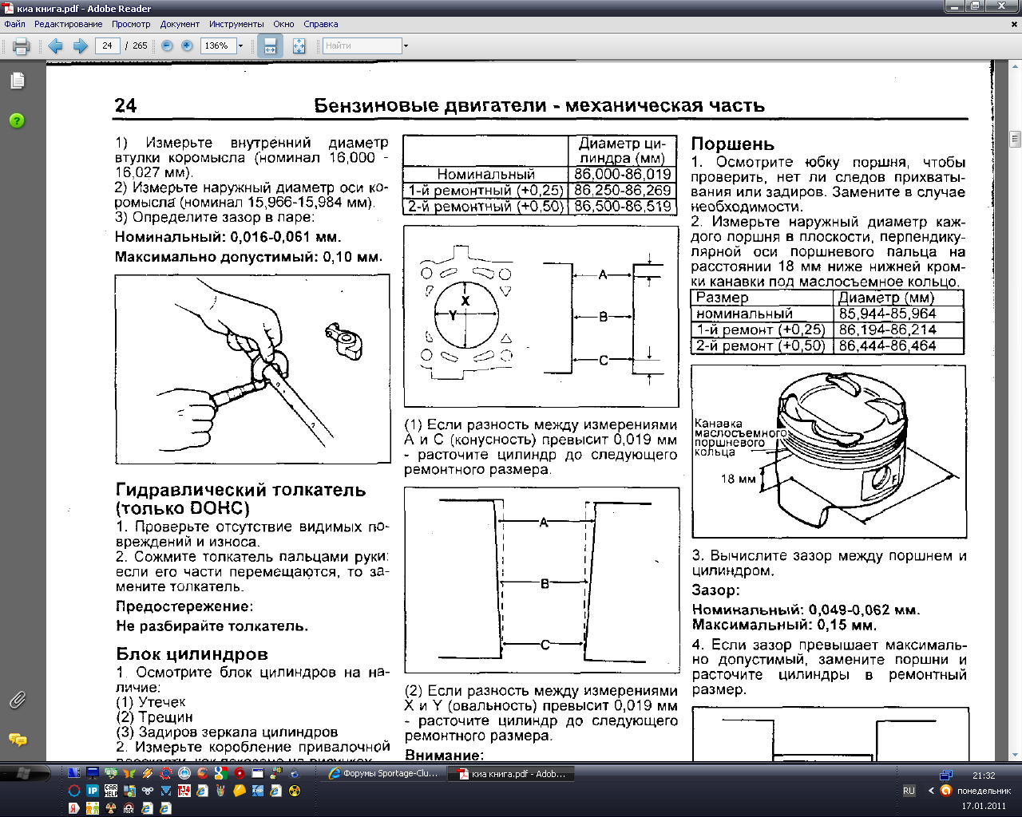Toggle fit-width scrolling mode
Viewport: 1022px width, 817px height.
pyautogui.click(x=270, y=46)
